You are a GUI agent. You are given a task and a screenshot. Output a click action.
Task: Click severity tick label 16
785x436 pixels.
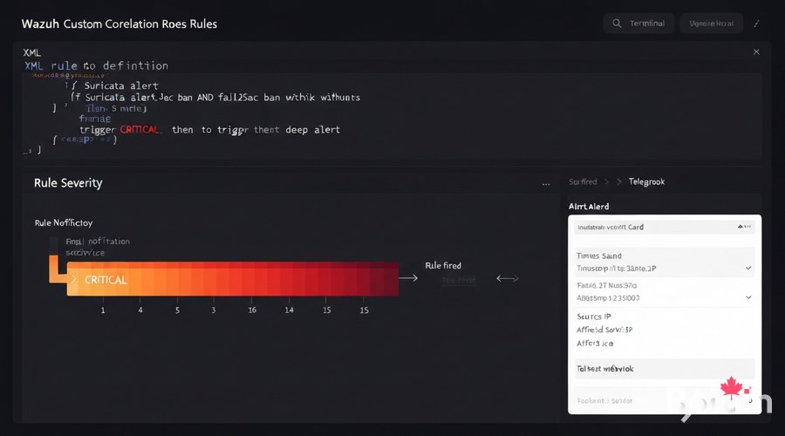point(252,310)
